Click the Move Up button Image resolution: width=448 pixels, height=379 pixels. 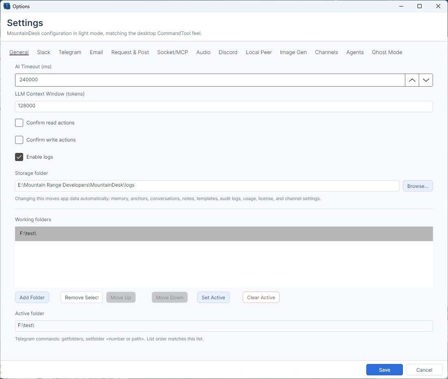(x=121, y=297)
